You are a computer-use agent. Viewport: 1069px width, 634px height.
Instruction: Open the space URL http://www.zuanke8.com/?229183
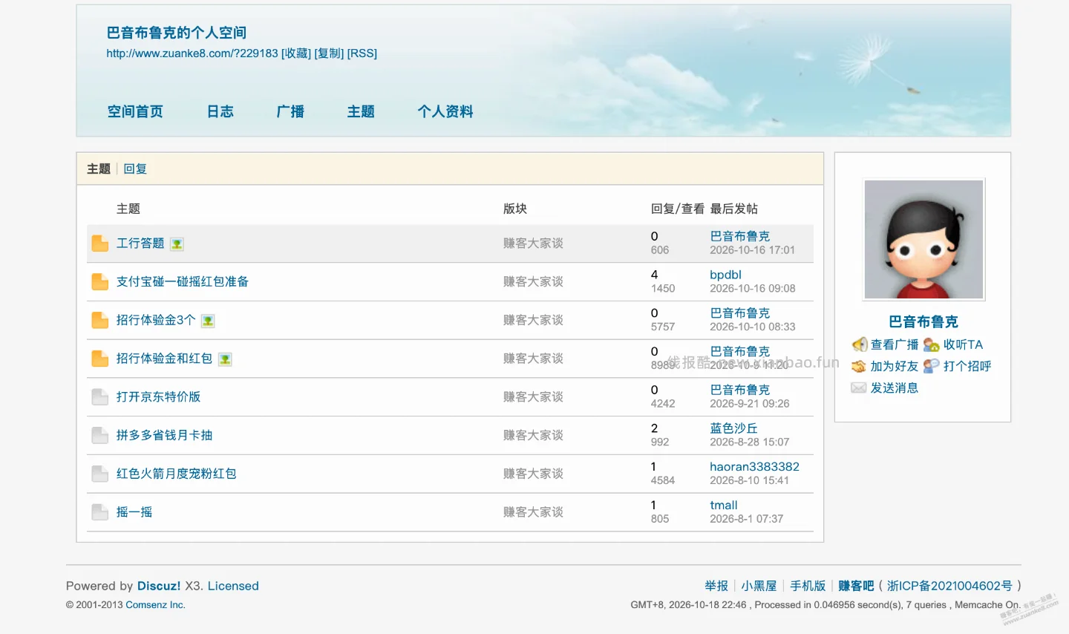(192, 53)
